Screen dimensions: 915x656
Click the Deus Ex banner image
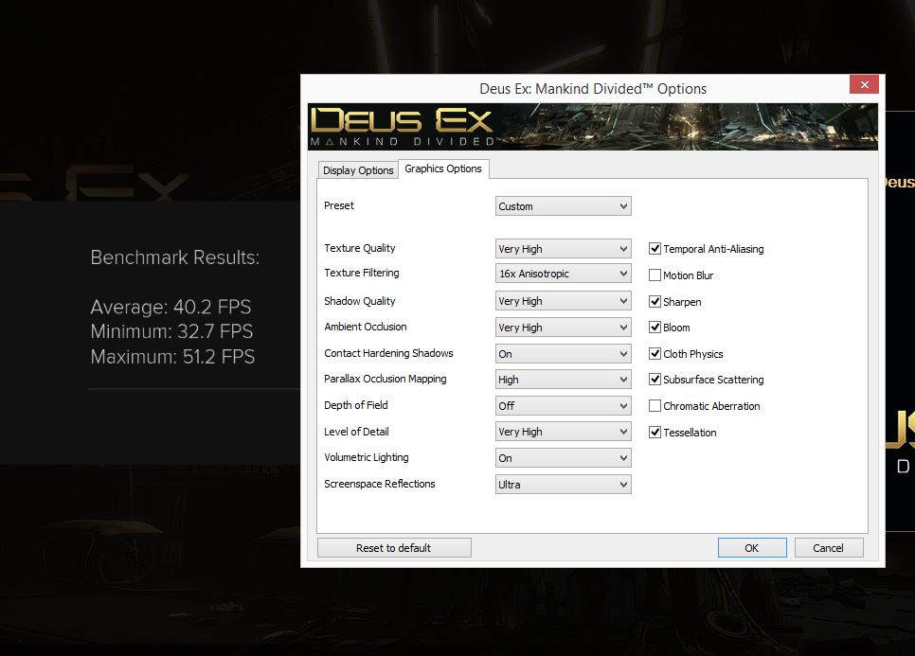tap(592, 127)
